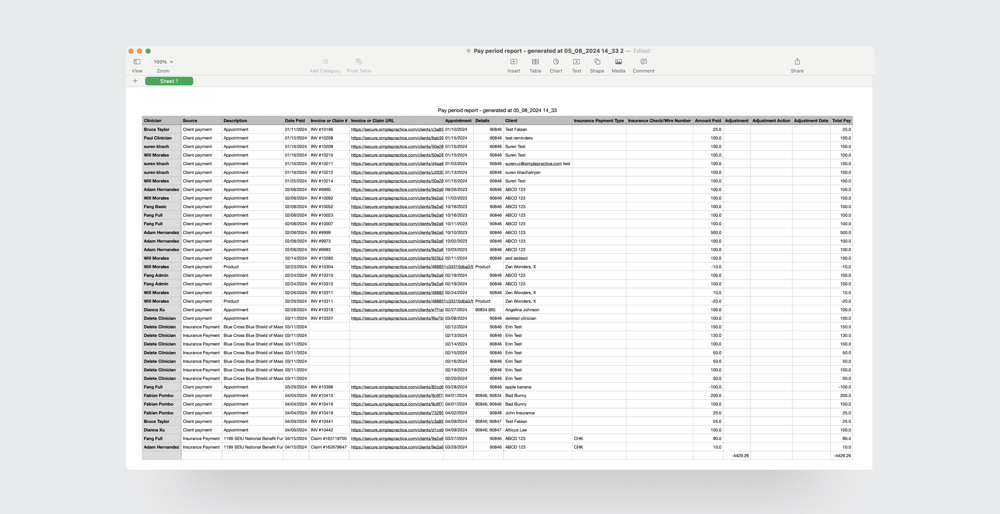
Task: Add a Text box via toolbar
Action: pos(576,62)
